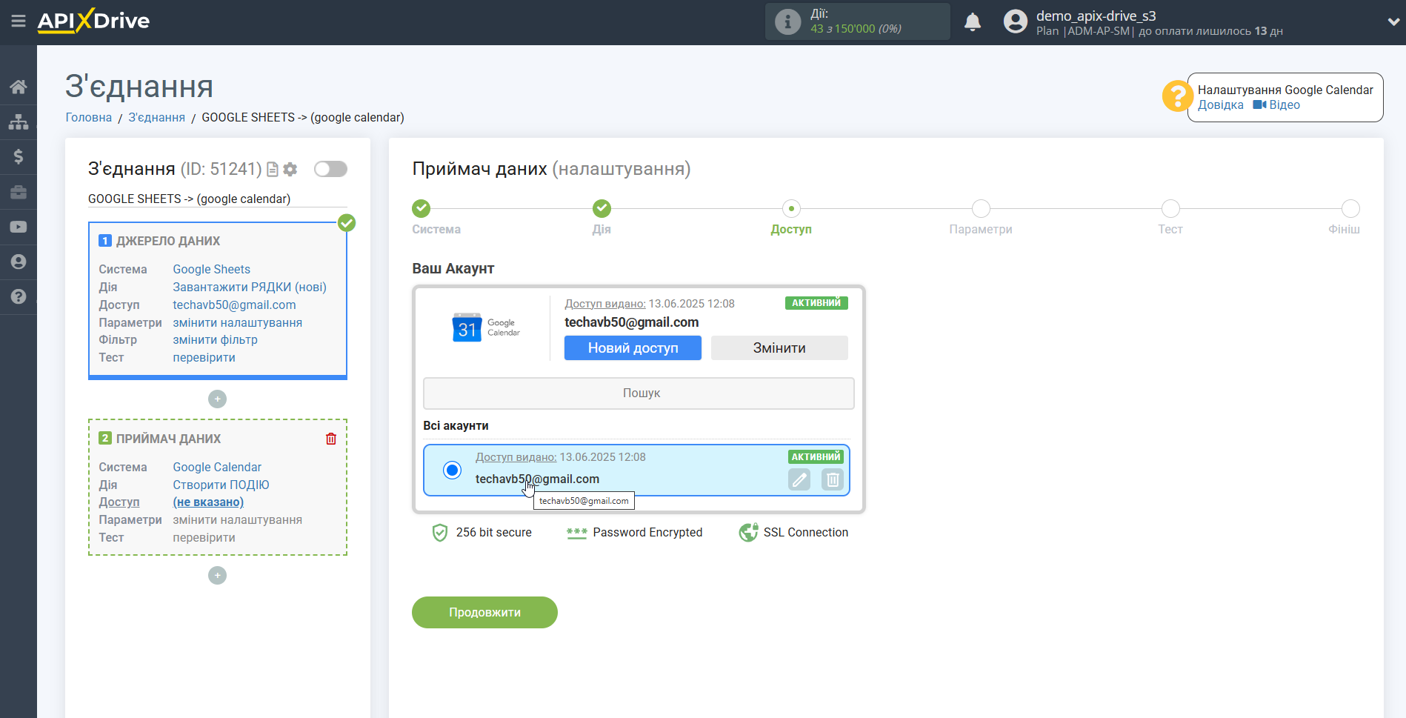The image size is (1406, 718).
Task: Click the Змінити button
Action: pyautogui.click(x=779, y=348)
